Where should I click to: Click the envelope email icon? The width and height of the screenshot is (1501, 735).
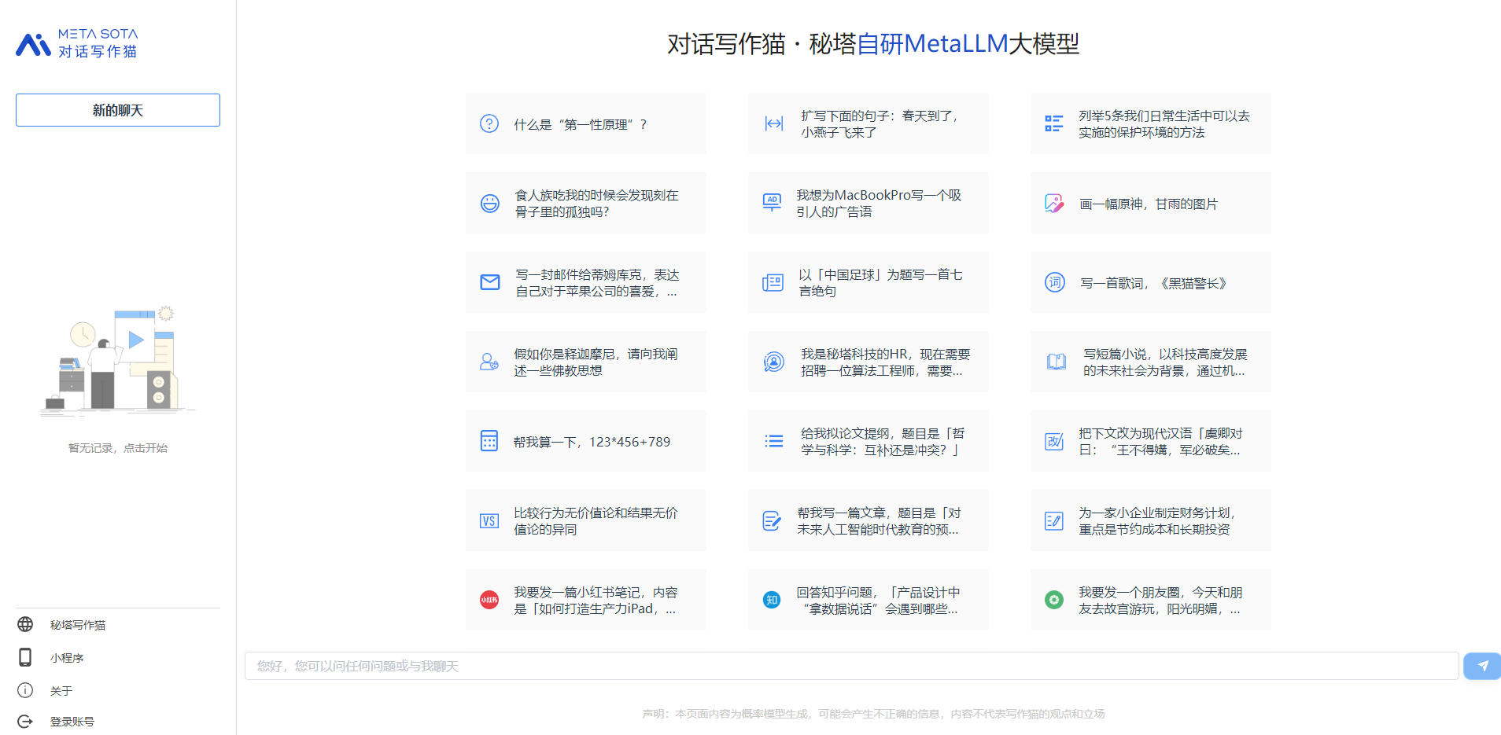point(490,282)
